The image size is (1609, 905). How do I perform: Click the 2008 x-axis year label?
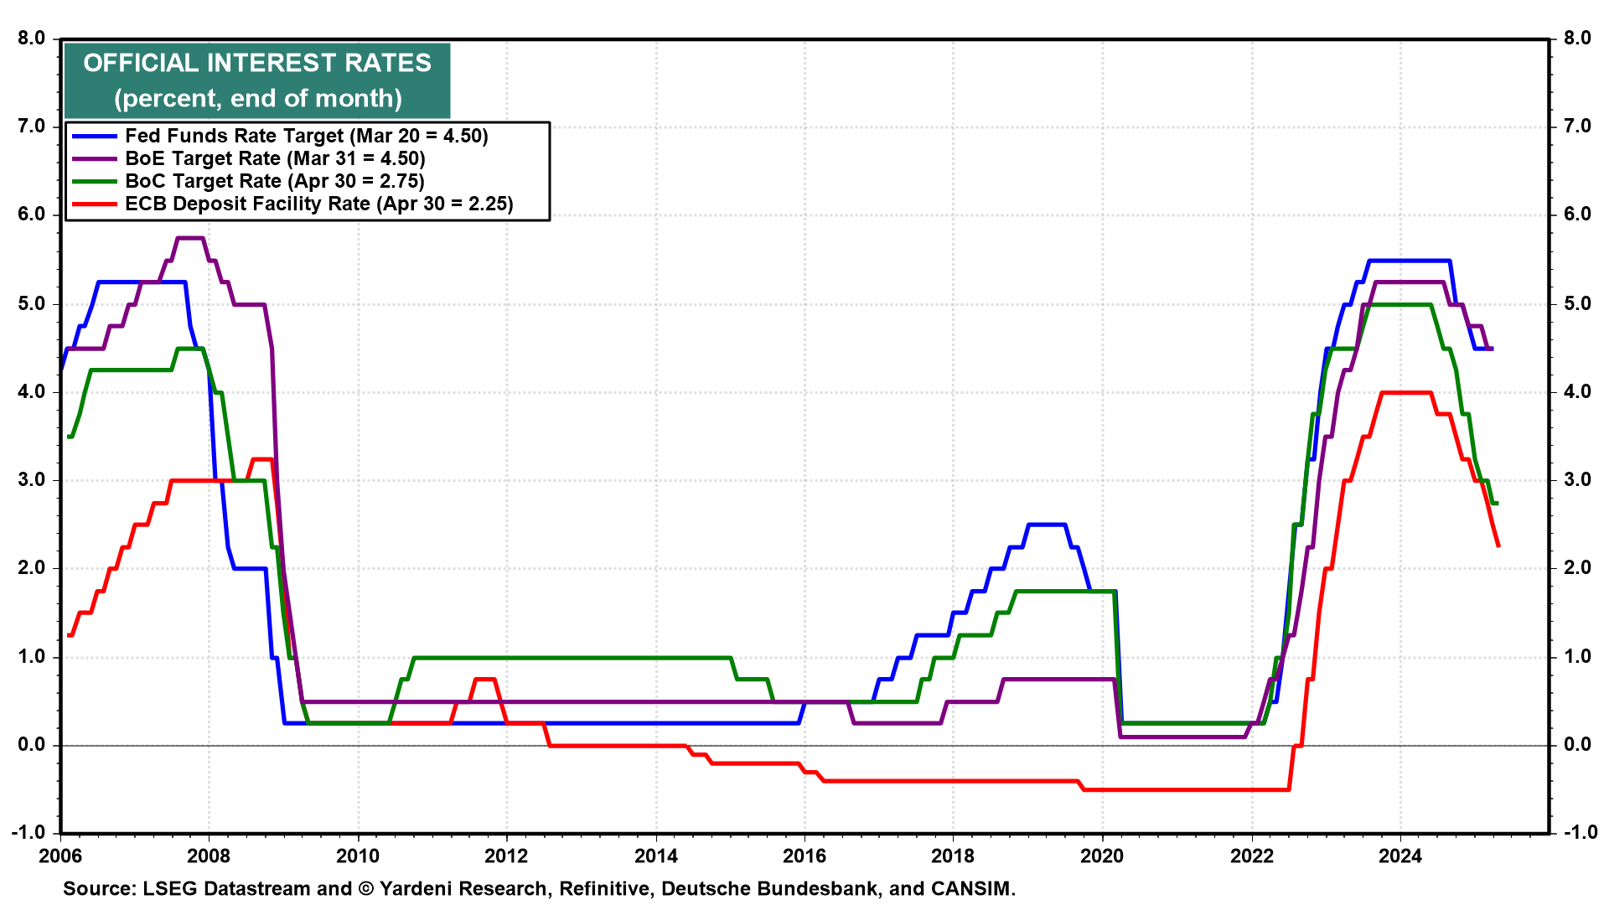pos(209,856)
